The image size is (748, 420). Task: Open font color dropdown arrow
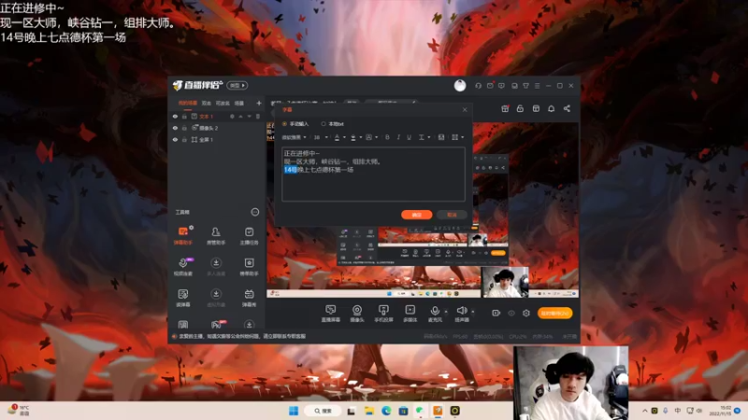pyautogui.click(x=344, y=137)
